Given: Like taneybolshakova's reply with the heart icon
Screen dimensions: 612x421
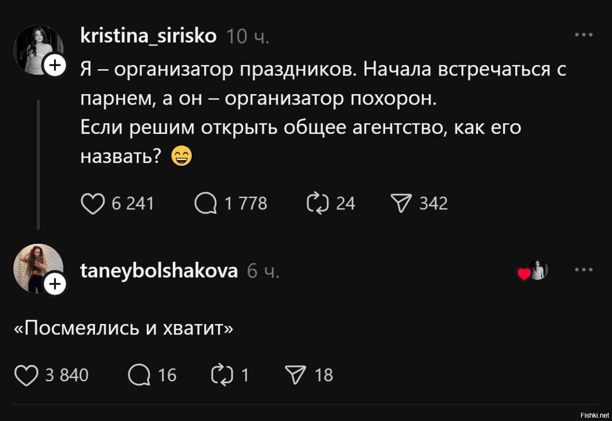Looking at the screenshot, I should point(26,375).
